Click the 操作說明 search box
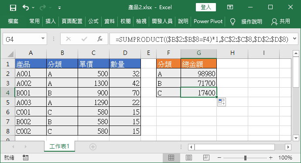The height and width of the screenshot is (163, 301). click(252, 21)
